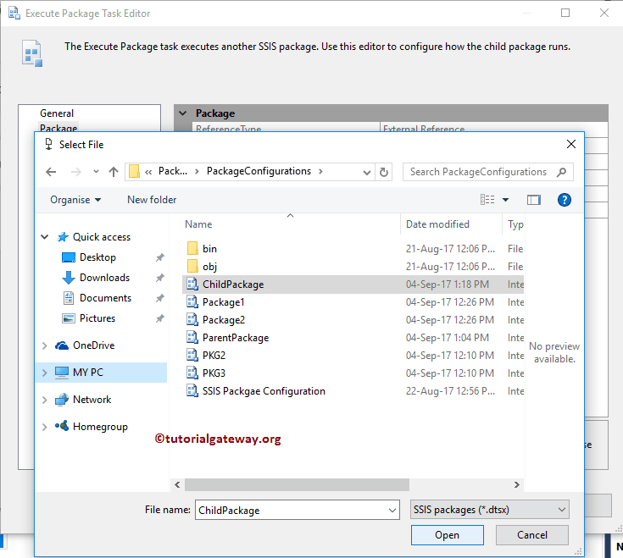623x558 pixels.
Task: Select Documents in Quick access
Action: [x=105, y=298]
